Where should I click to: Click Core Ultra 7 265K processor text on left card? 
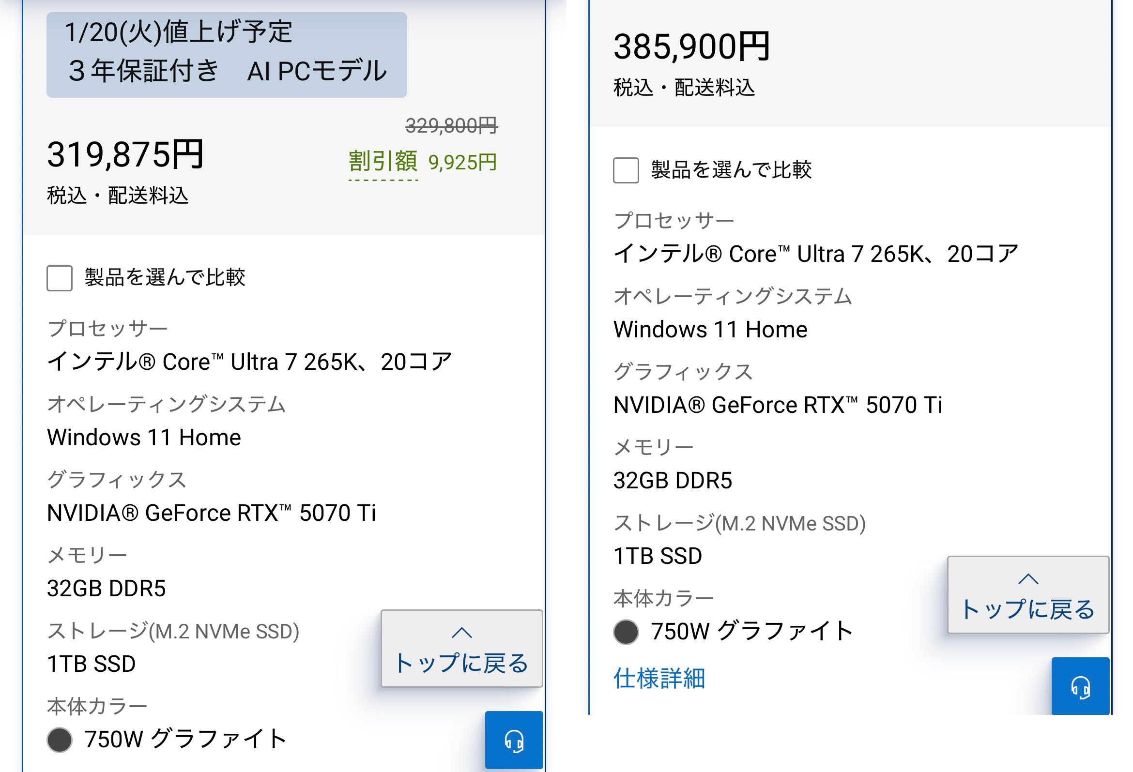(249, 362)
